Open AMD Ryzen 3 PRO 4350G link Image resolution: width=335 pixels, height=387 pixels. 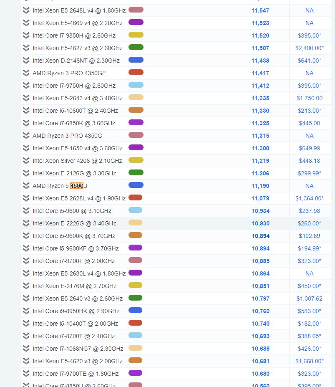67,136
